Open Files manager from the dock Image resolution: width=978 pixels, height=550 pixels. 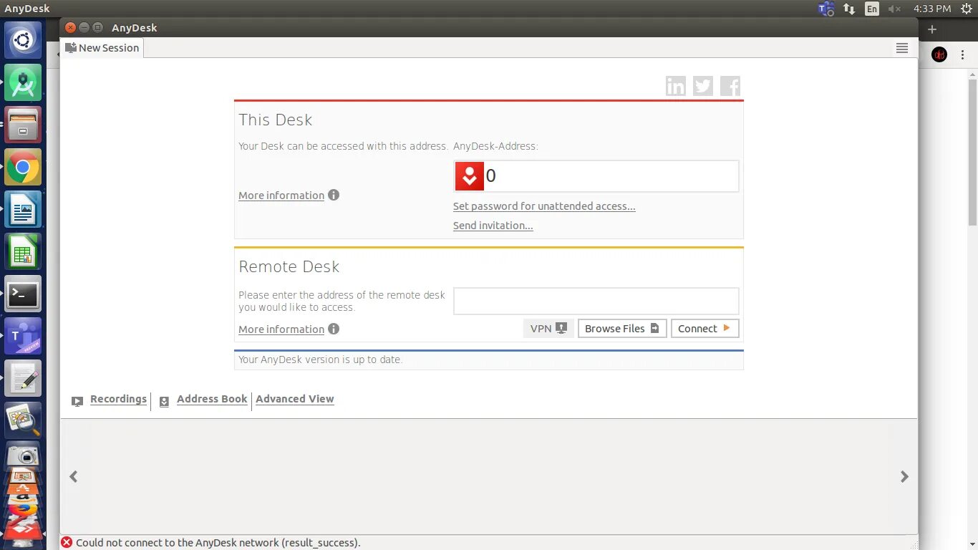pos(23,125)
